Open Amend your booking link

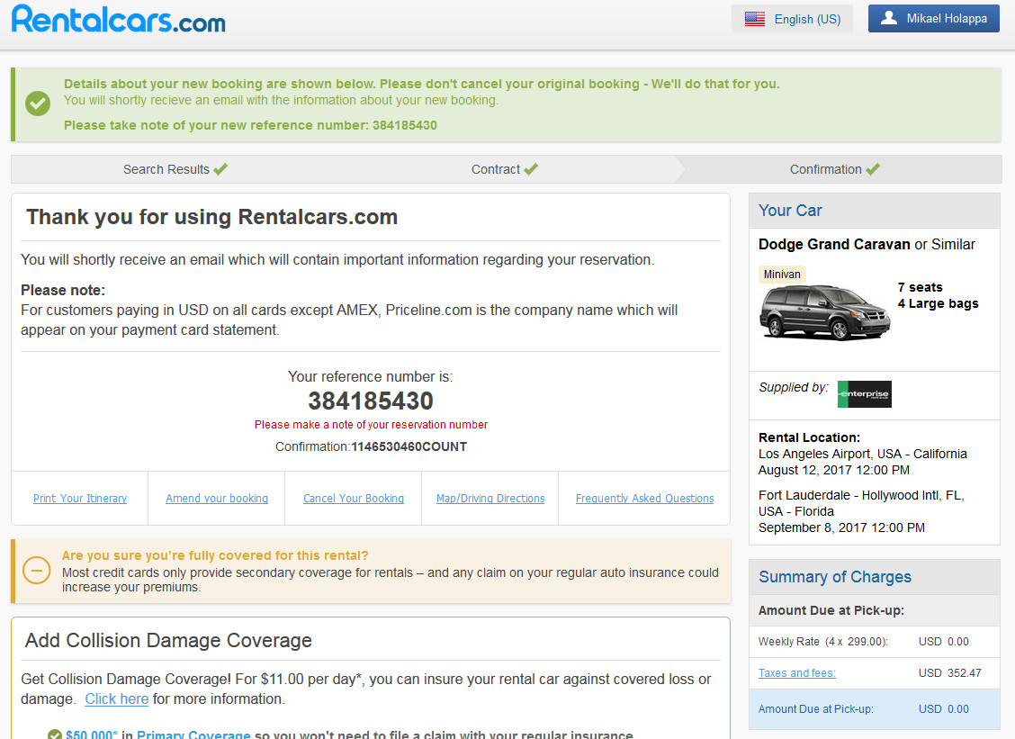pyautogui.click(x=217, y=499)
